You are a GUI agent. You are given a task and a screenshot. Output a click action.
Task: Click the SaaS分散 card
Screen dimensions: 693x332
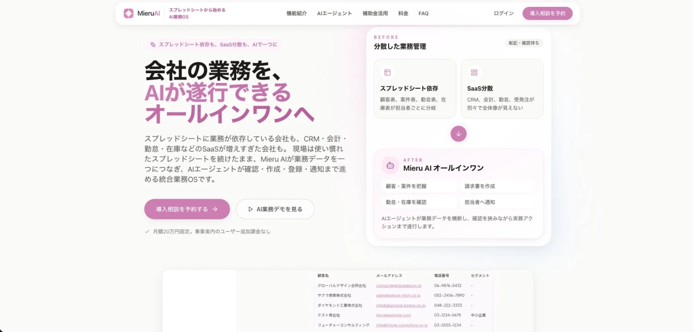(x=502, y=89)
